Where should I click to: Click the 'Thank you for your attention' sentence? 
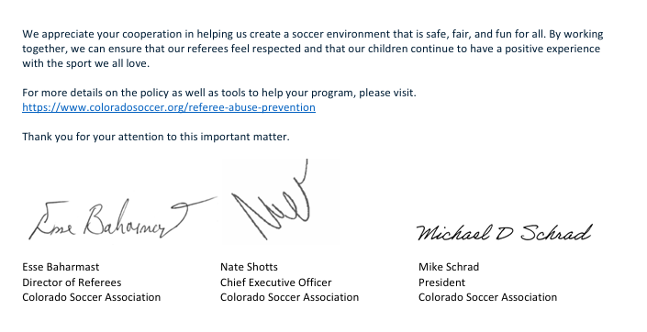pos(156,137)
